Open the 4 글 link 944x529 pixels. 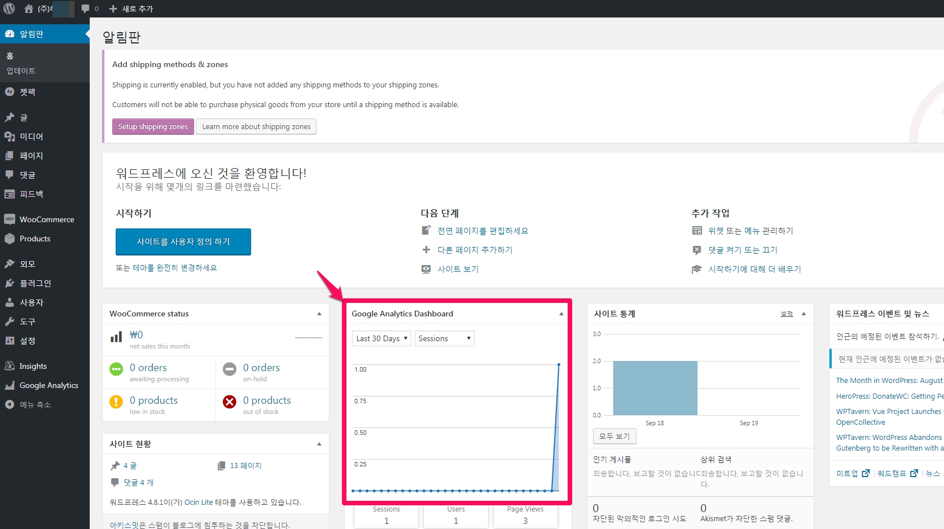point(130,466)
